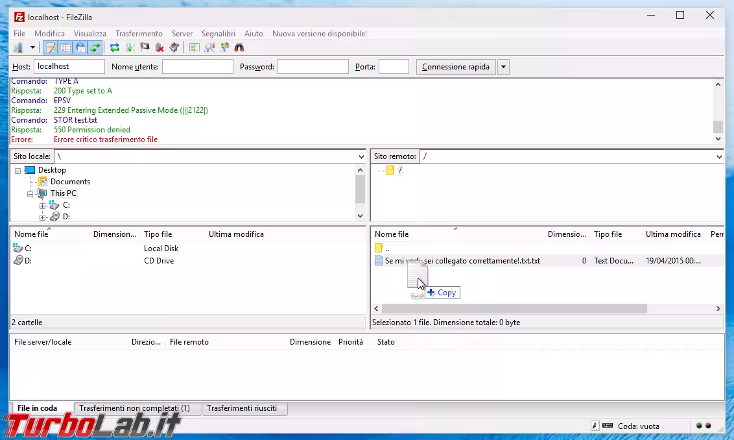Switch to the Trasferimenti riusciti tab

[x=244, y=409]
